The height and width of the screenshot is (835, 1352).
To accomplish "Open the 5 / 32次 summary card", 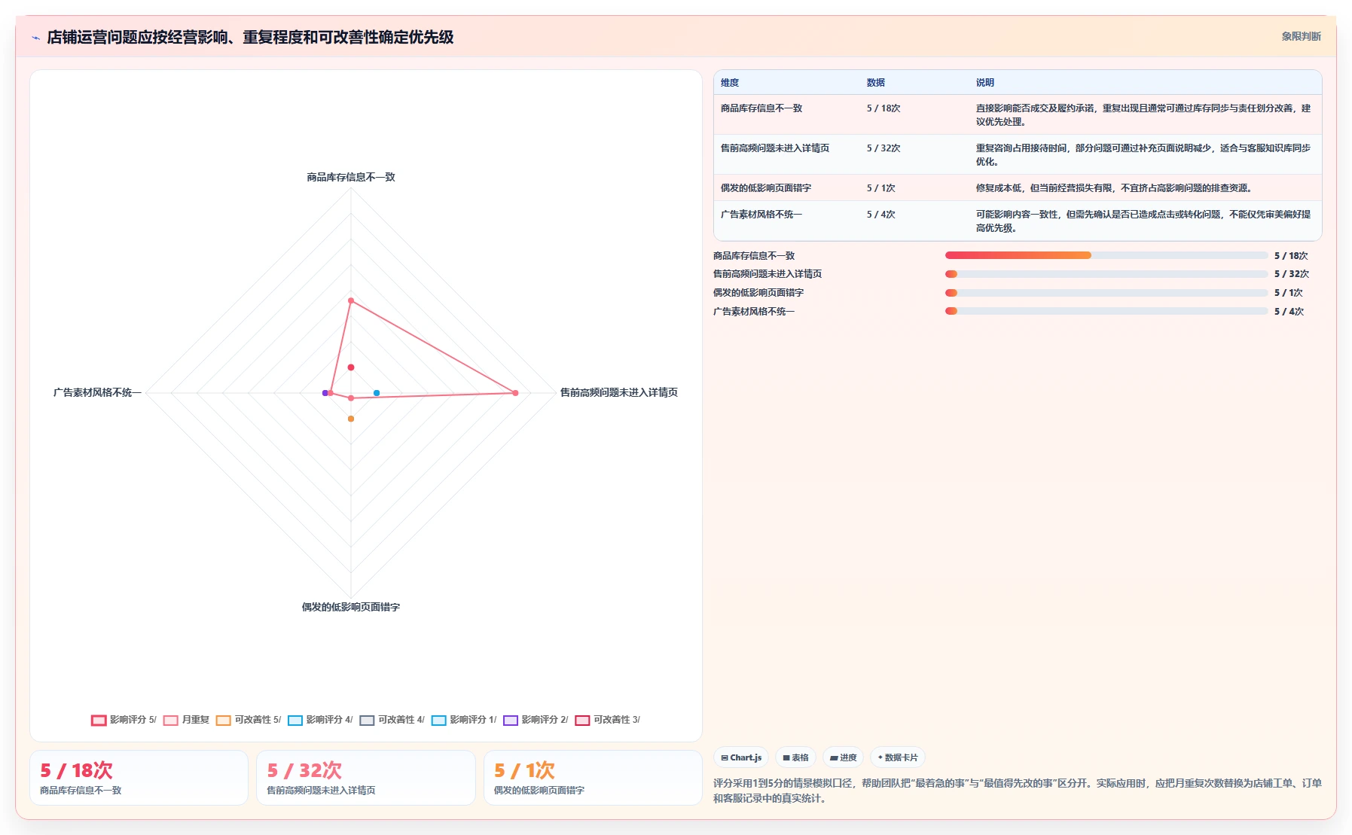I will point(366,778).
